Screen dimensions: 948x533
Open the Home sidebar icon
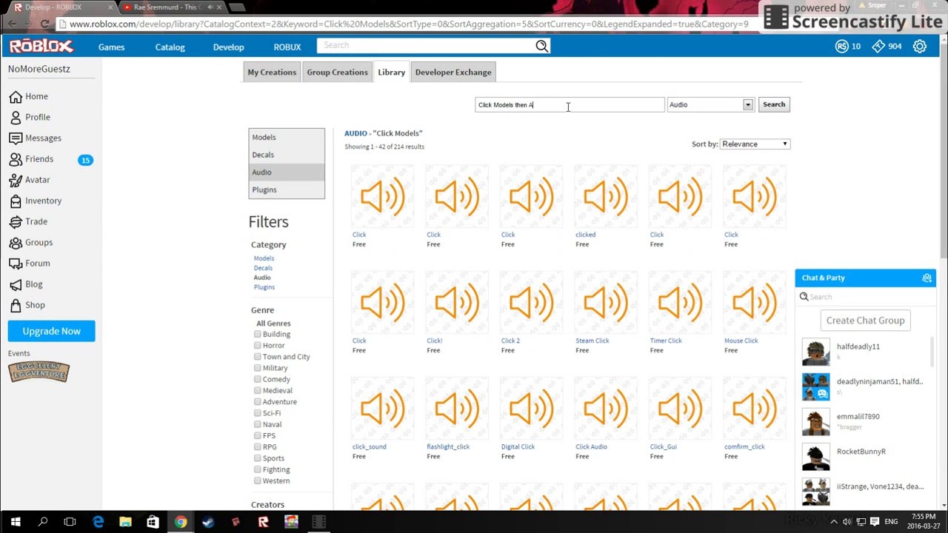tap(16, 96)
